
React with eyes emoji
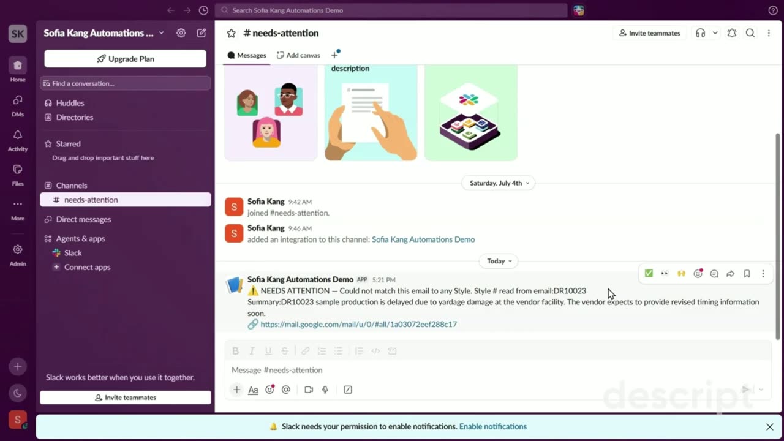pyautogui.click(x=665, y=274)
